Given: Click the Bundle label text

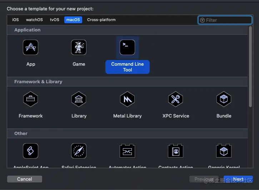Looking at the screenshot, I should (224, 116).
